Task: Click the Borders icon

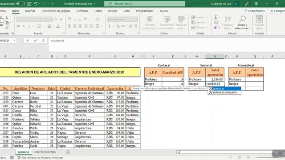Action: (x=39, y=26)
